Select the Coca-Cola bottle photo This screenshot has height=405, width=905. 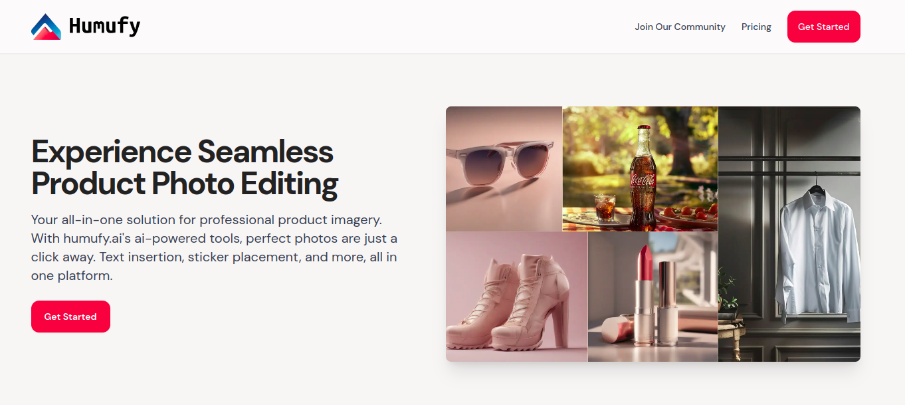pos(640,169)
